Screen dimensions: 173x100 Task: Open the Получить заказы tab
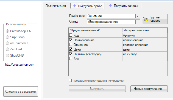pyautogui.click(x=123, y=5)
